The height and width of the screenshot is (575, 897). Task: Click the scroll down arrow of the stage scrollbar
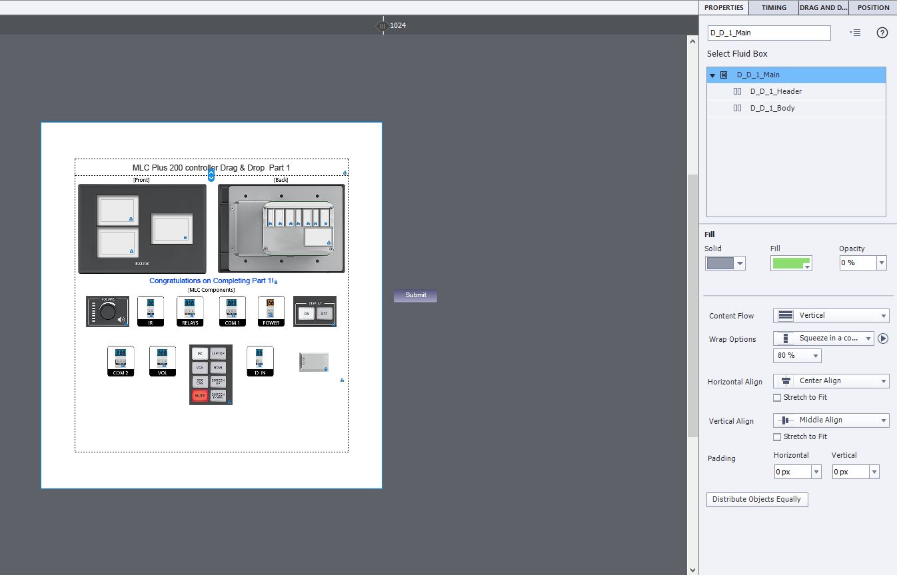[x=692, y=570]
